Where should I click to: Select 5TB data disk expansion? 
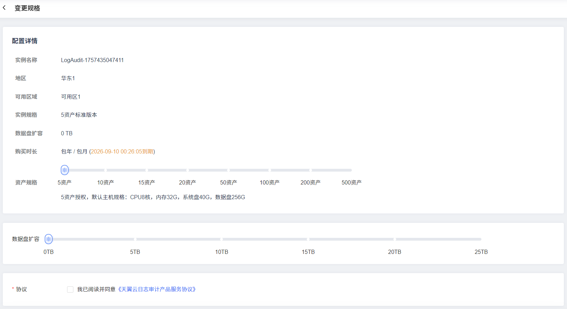pyautogui.click(x=135, y=239)
